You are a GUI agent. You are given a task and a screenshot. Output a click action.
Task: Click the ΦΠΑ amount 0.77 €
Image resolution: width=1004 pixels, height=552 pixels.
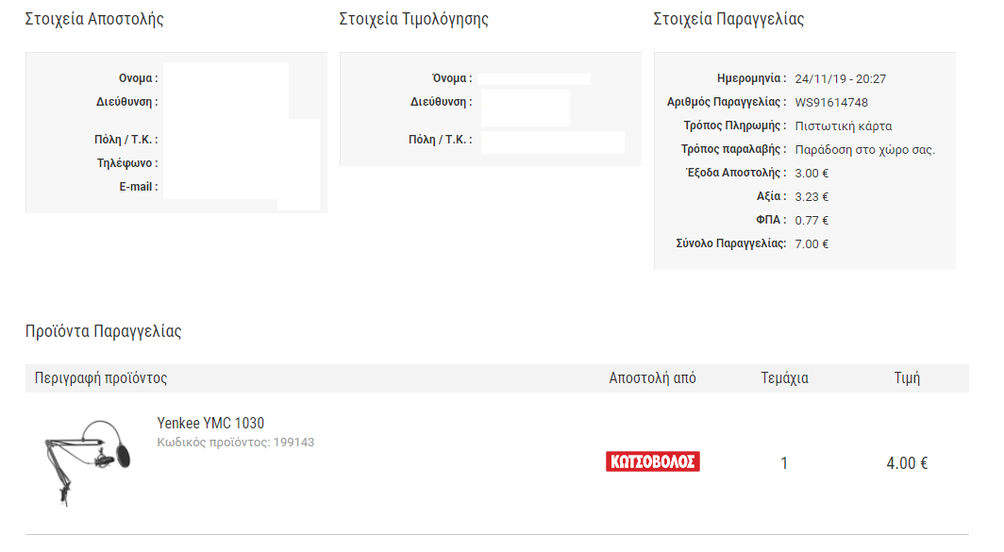click(x=812, y=220)
